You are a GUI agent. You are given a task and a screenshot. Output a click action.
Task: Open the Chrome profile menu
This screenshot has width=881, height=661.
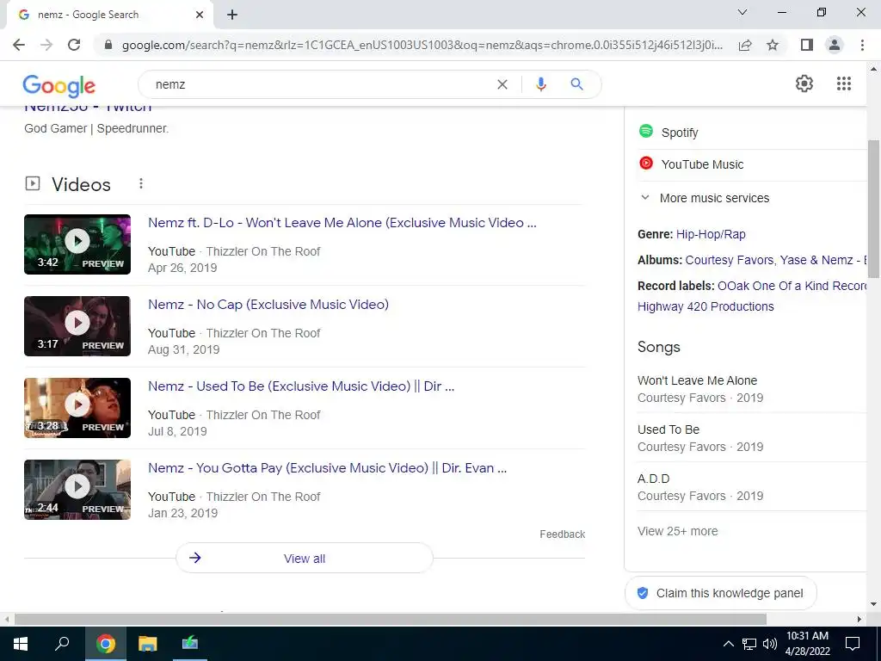(835, 45)
